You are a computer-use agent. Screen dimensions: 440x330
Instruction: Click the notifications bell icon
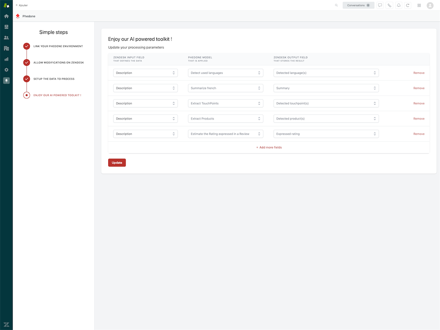tap(399, 5)
